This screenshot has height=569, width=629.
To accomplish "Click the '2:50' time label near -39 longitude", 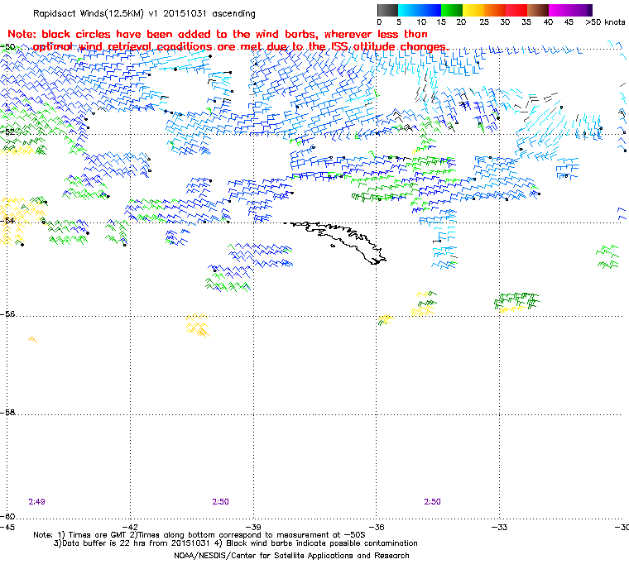I will pyautogui.click(x=221, y=502).
